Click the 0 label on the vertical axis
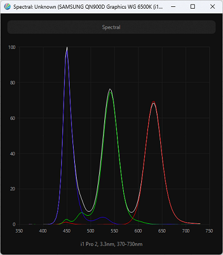This screenshot has width=223, height=255. pos(14,224)
